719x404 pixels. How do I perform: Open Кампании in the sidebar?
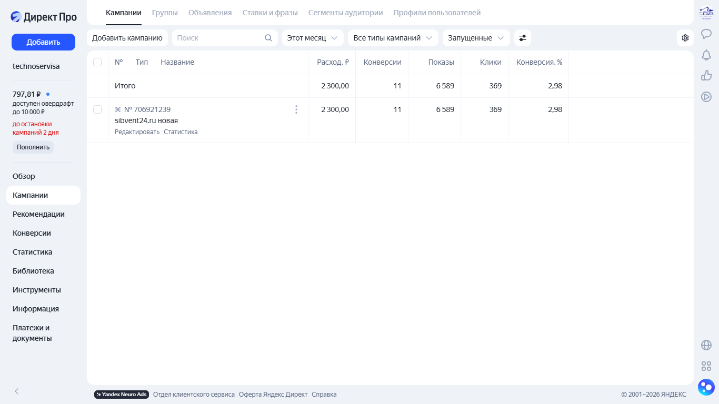(x=43, y=195)
